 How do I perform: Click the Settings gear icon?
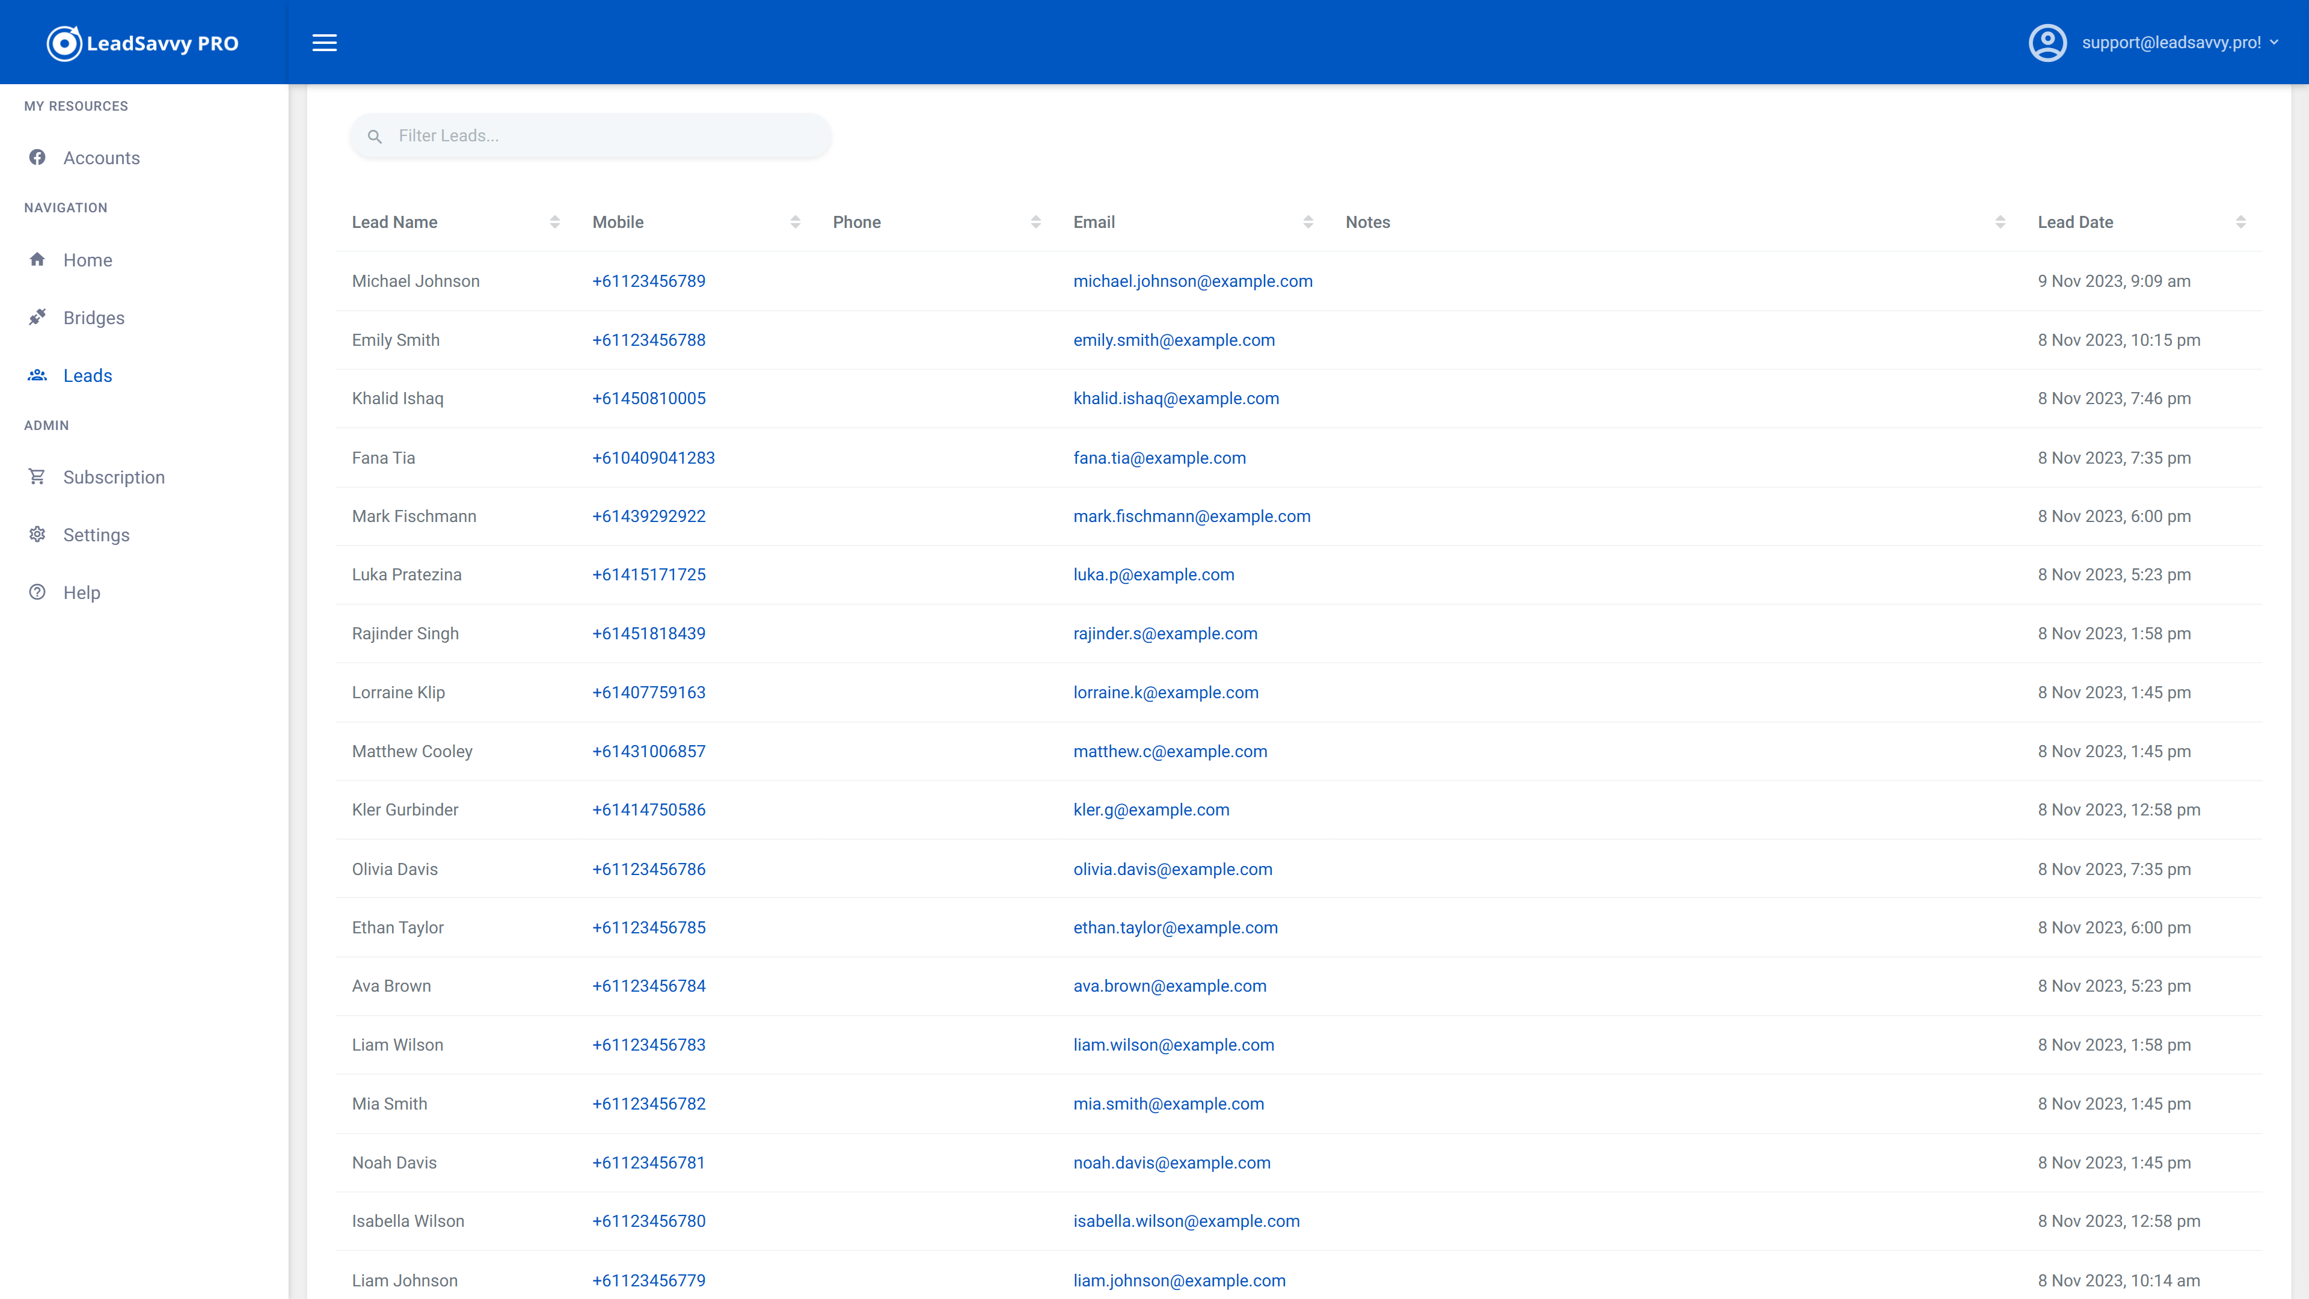tap(37, 535)
